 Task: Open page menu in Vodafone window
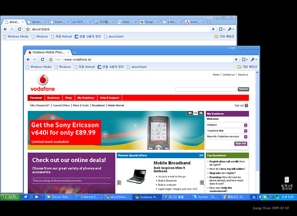[x=245, y=60]
